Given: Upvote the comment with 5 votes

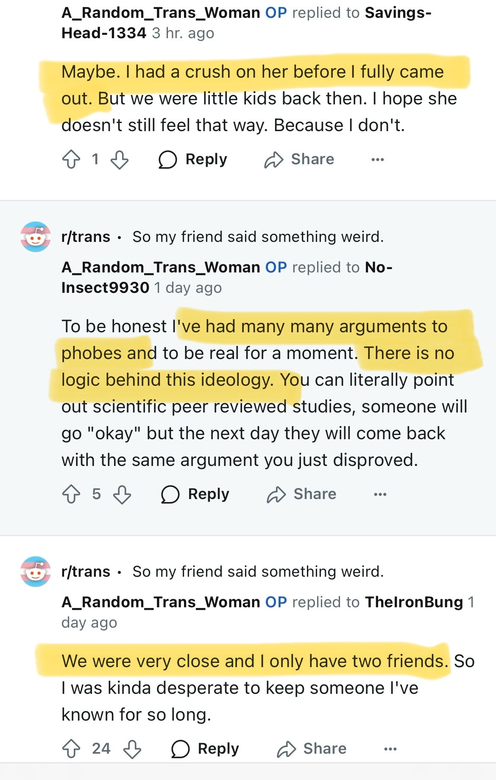Looking at the screenshot, I should click(71, 494).
